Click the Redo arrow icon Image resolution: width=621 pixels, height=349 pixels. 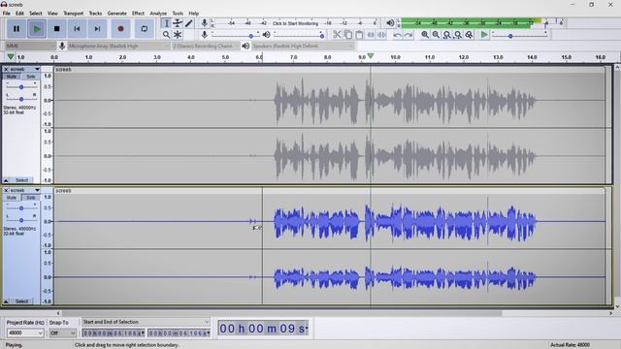point(408,35)
